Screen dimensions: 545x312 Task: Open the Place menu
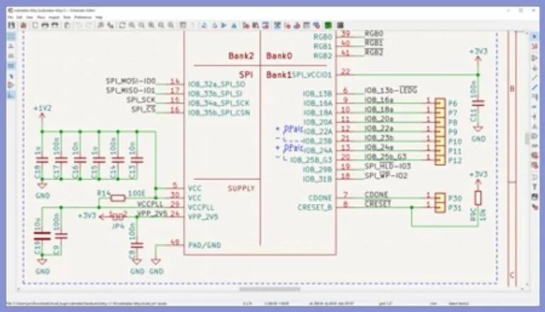(41, 17)
